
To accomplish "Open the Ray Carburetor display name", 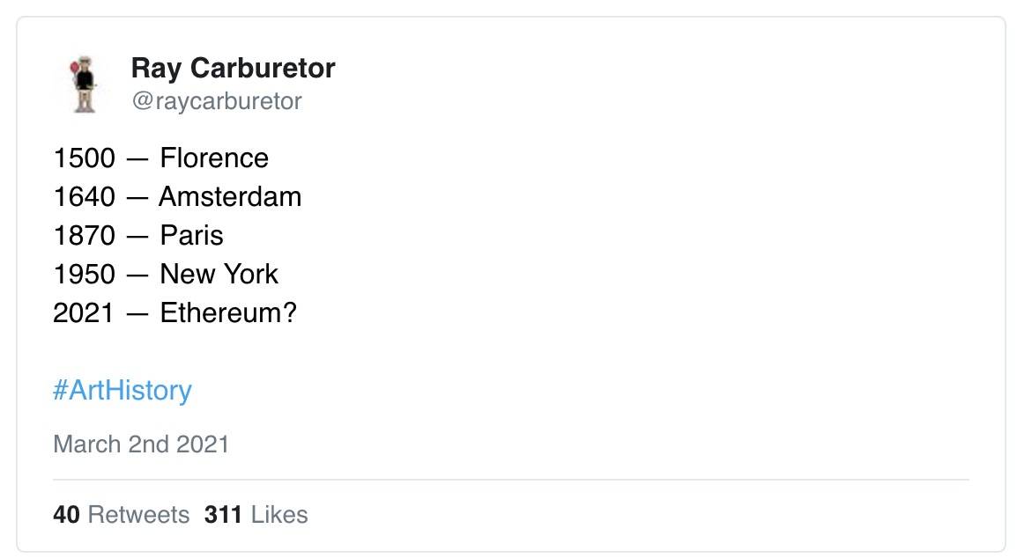I will [x=233, y=68].
